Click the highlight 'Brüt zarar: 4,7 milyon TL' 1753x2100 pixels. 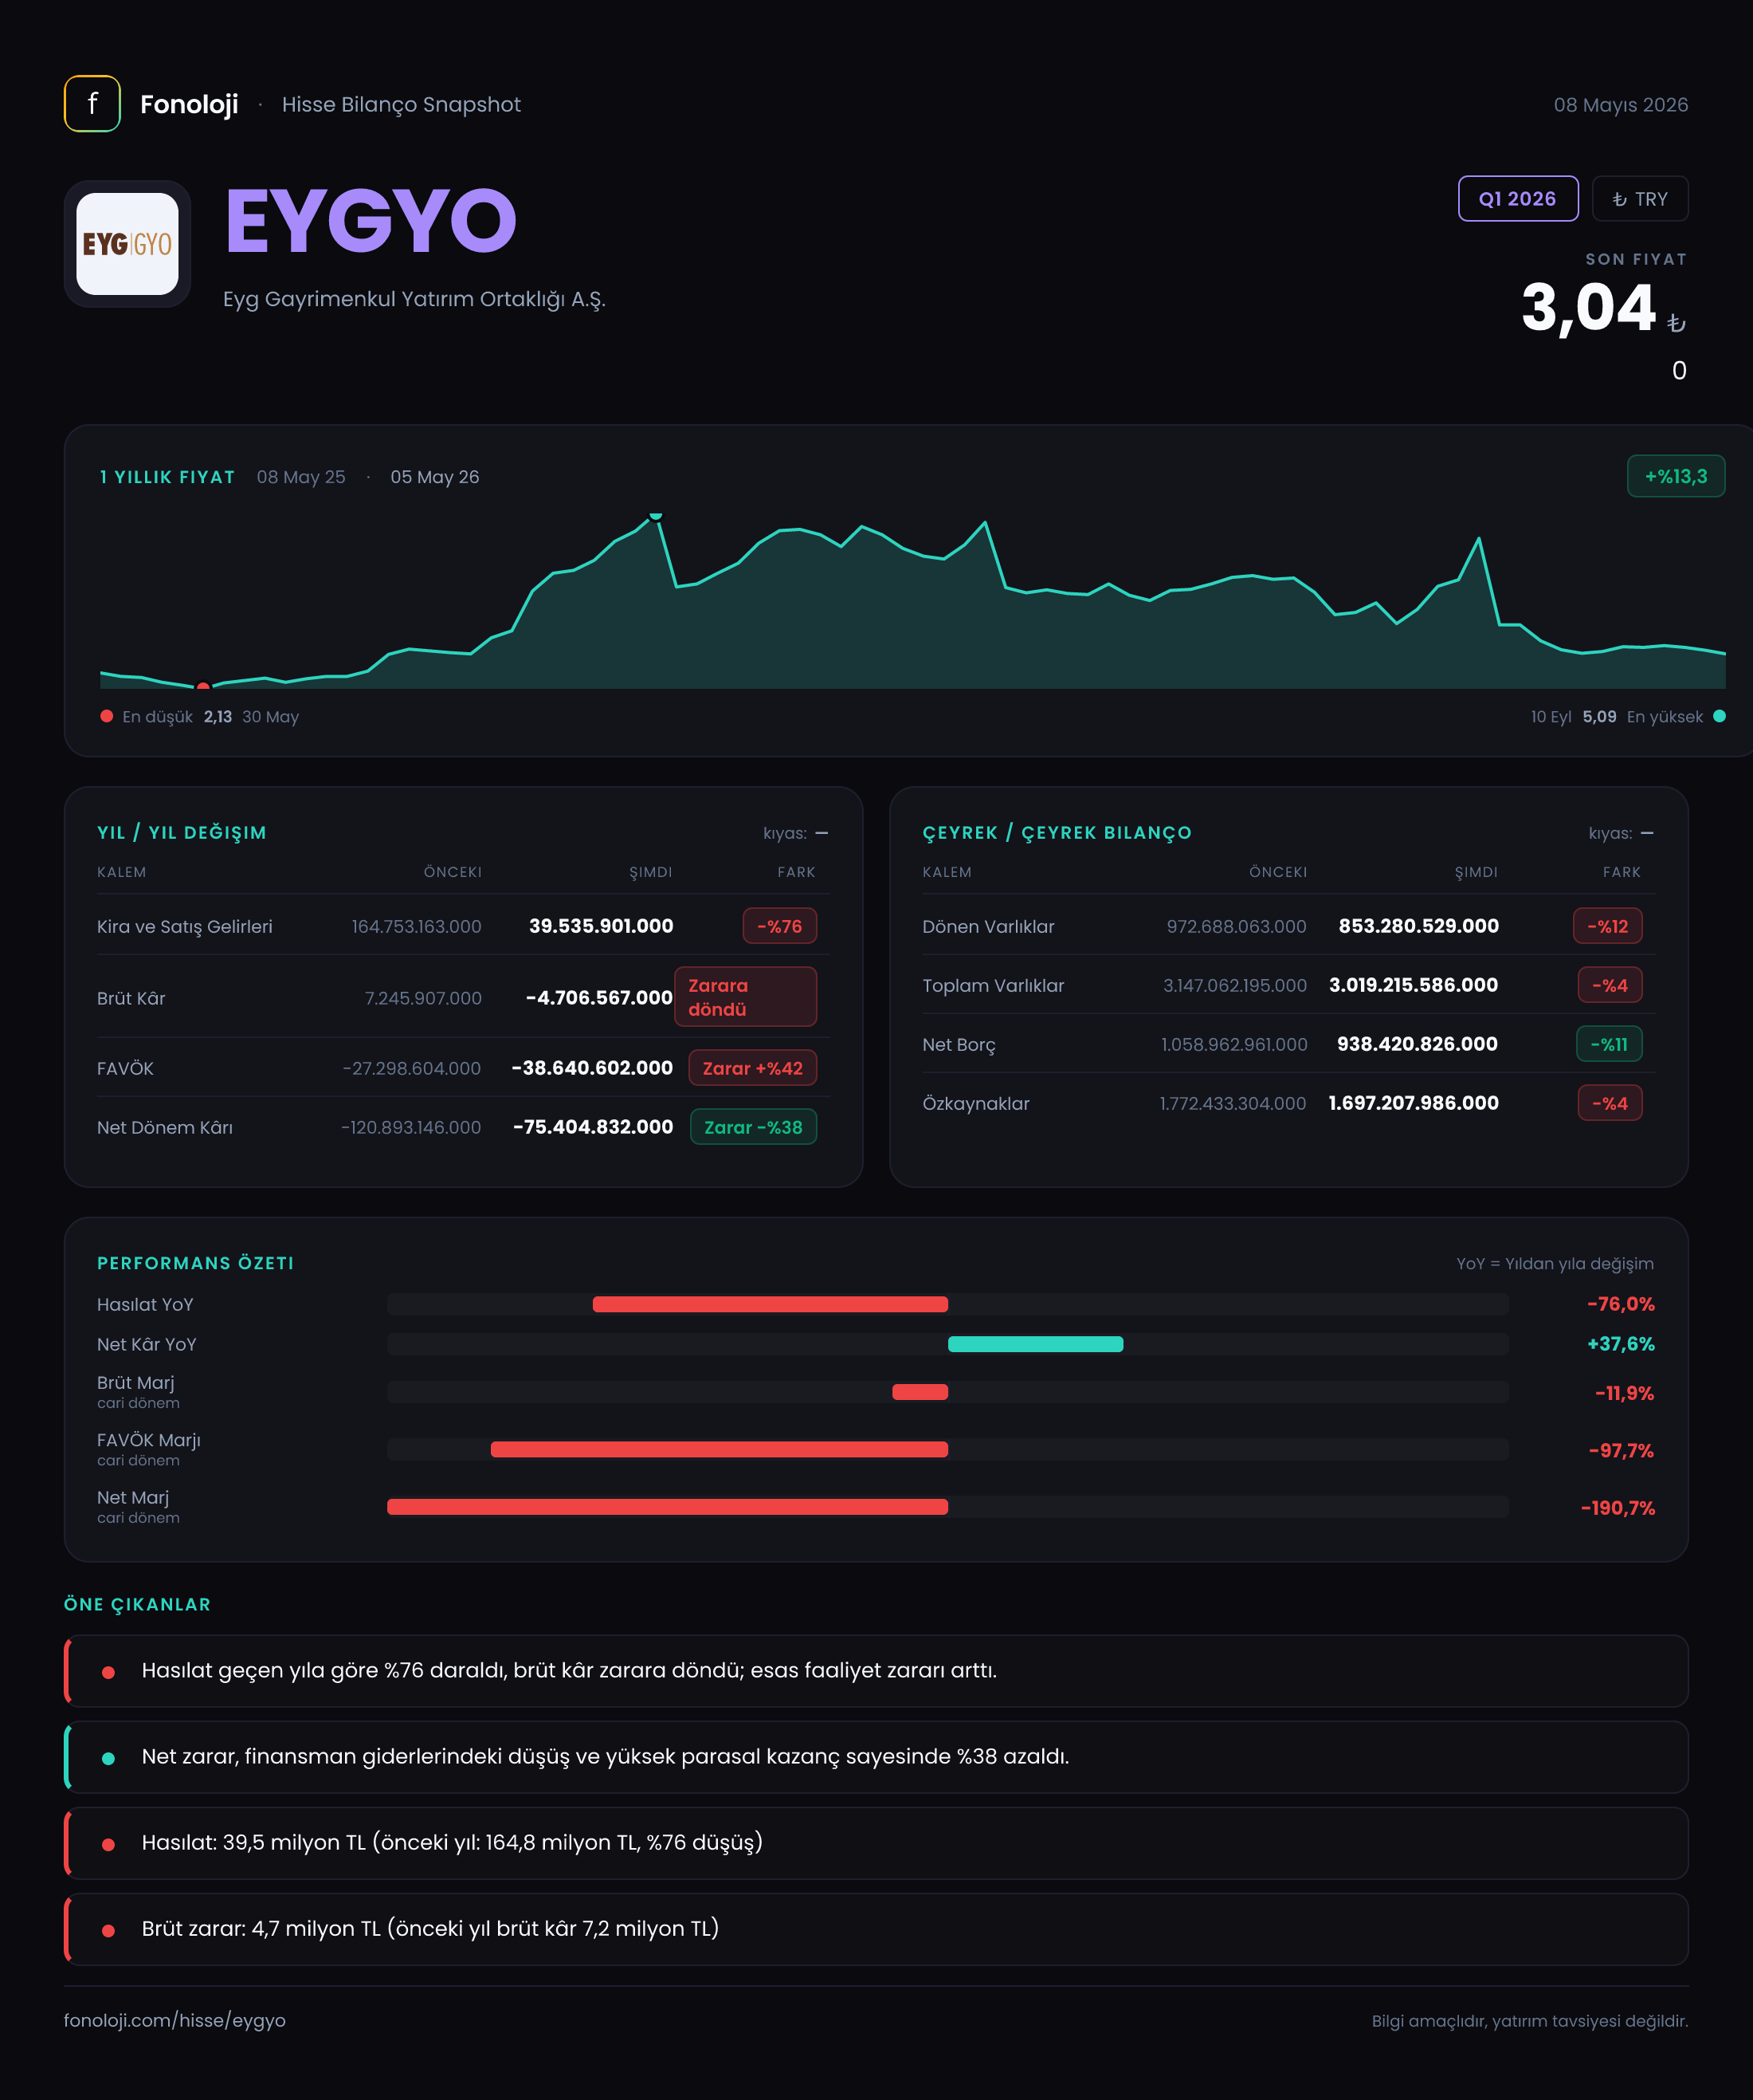pos(876,1929)
